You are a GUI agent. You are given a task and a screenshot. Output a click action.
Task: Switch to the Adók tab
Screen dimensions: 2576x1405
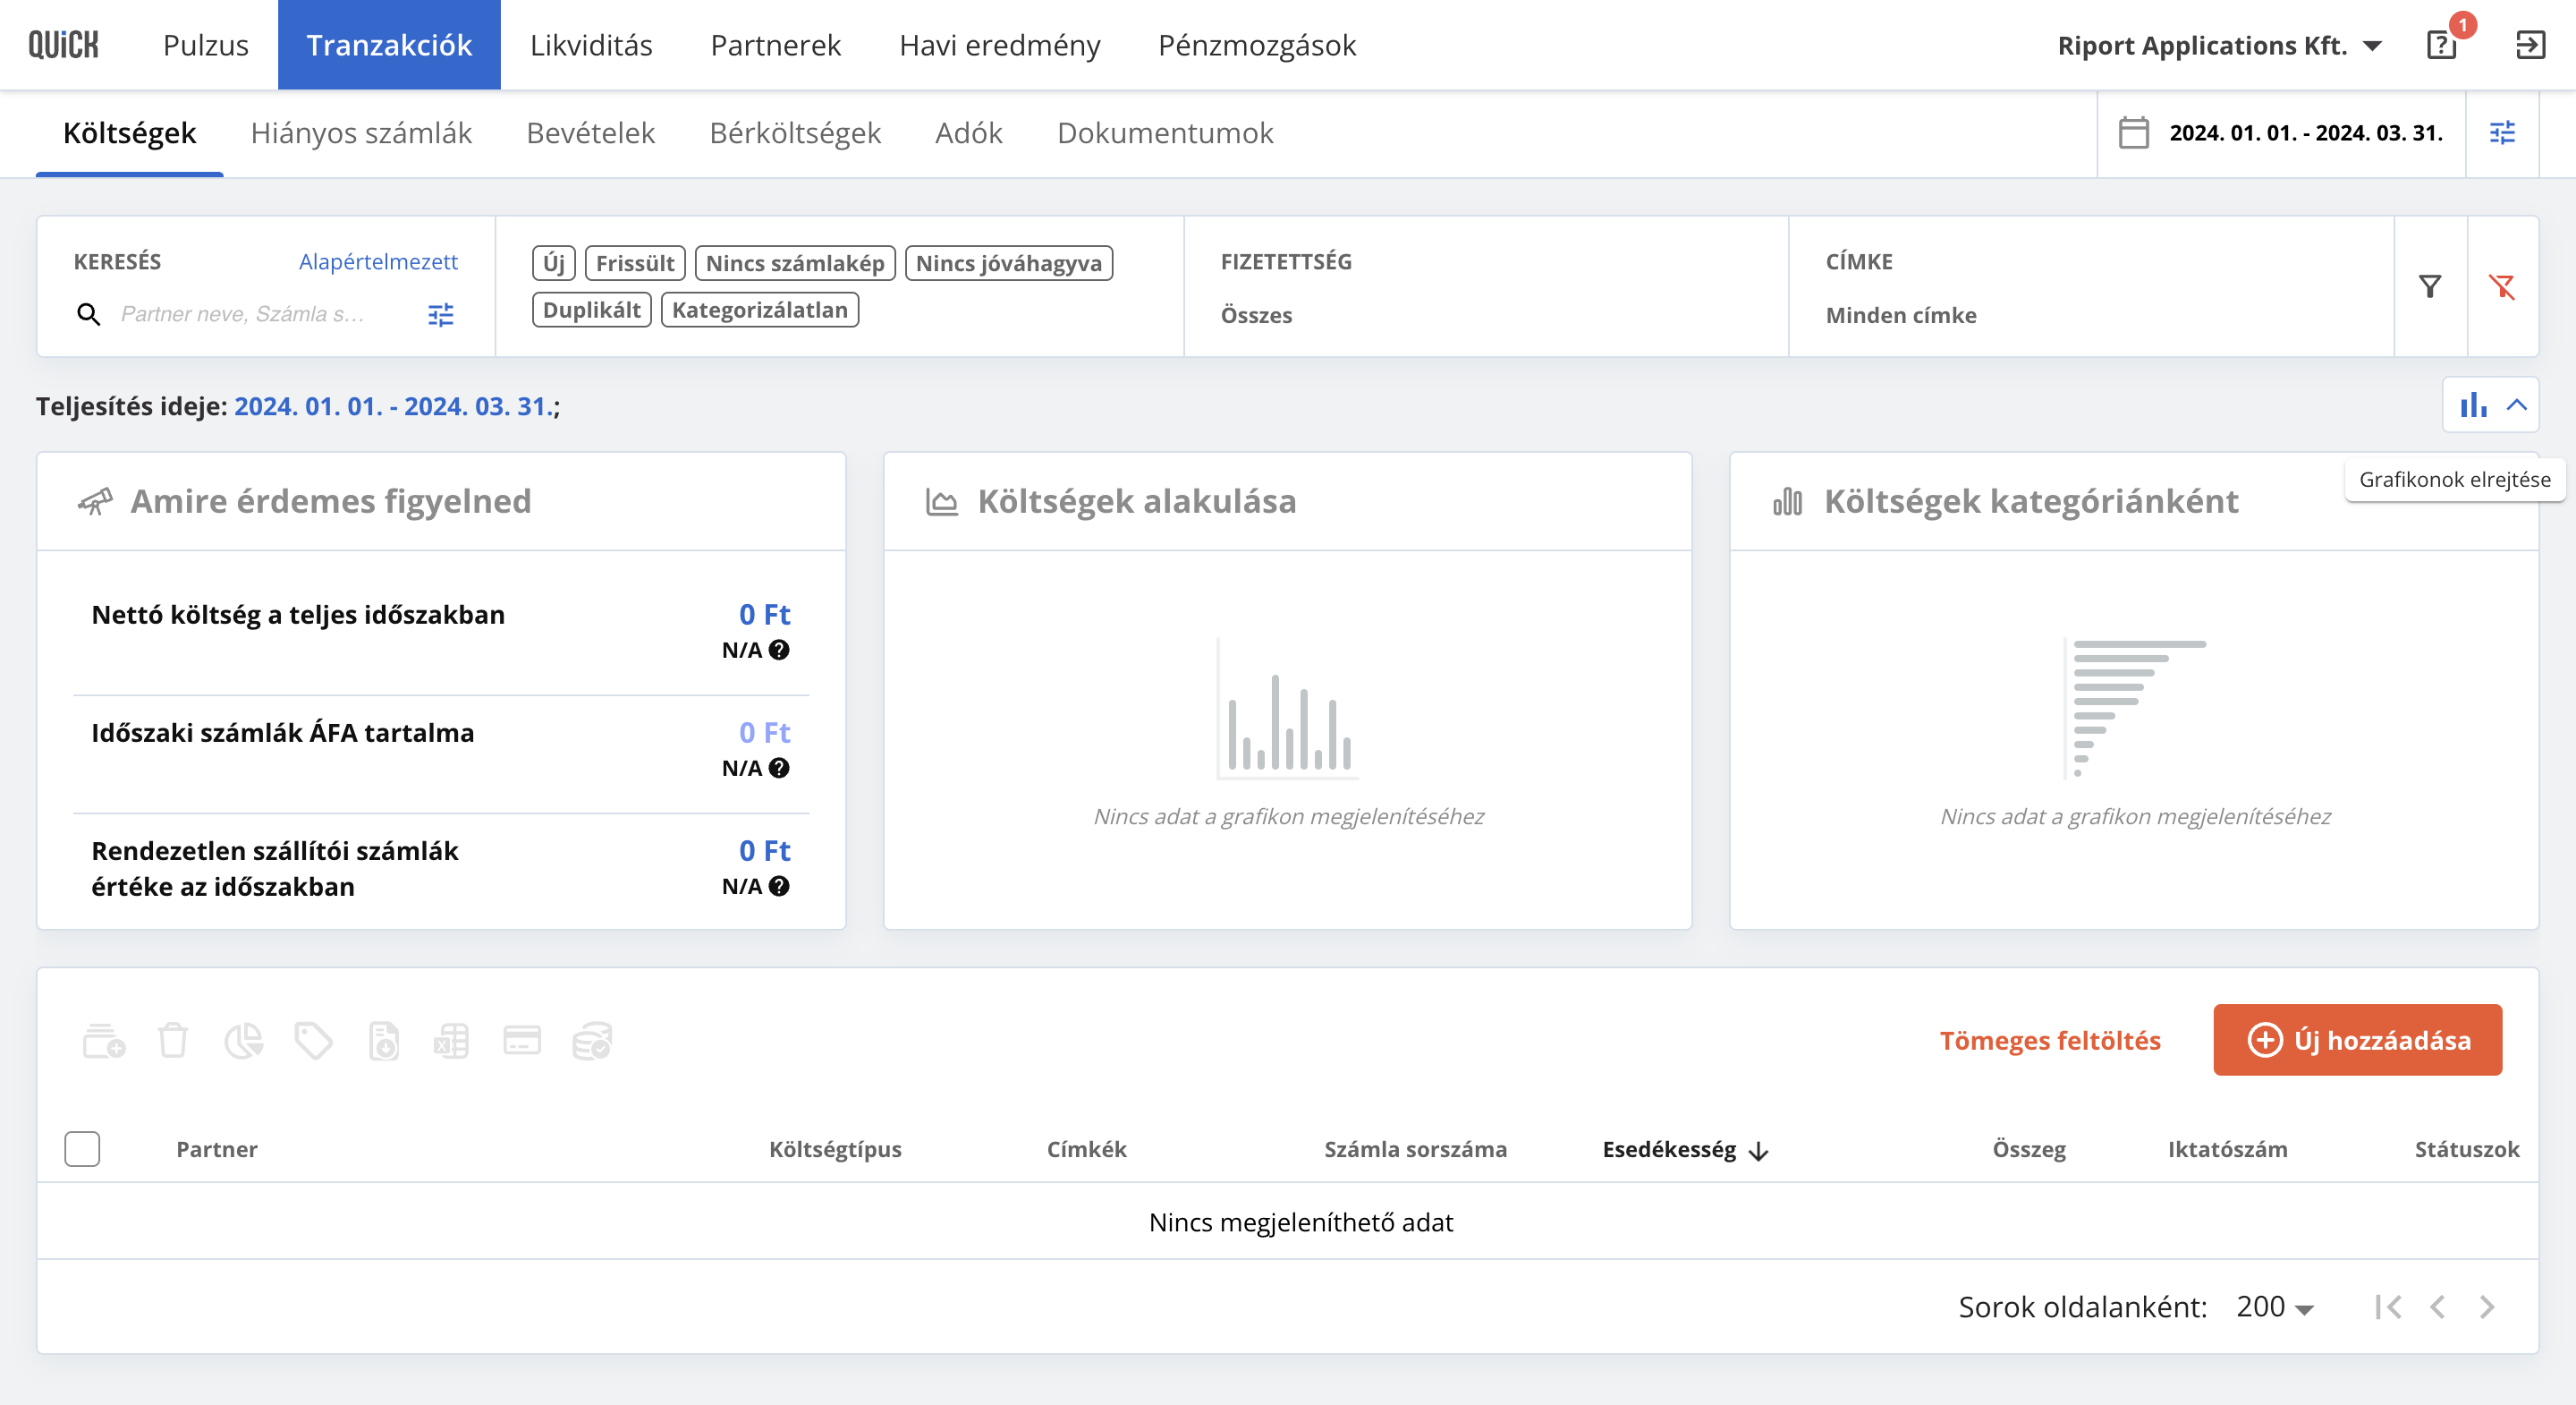coord(969,133)
